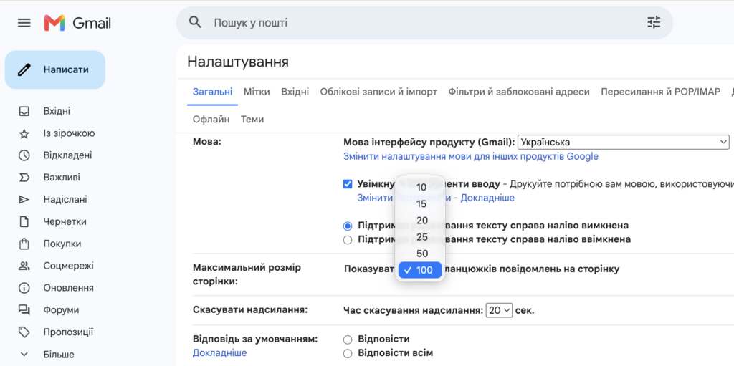The width and height of the screenshot is (734, 366).
Task: Click the clock icon for Відкладені
Action: click(24, 156)
